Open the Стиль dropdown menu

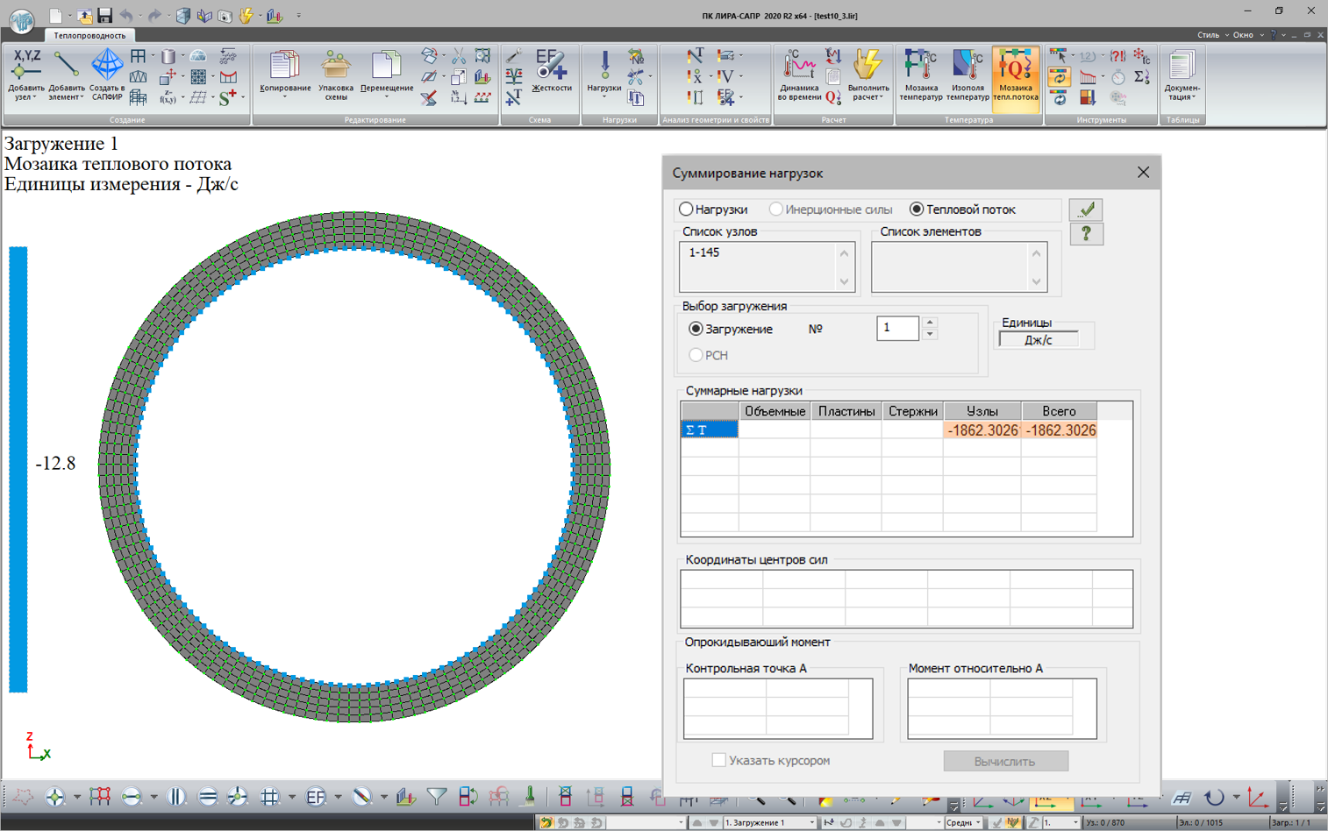point(1212,35)
